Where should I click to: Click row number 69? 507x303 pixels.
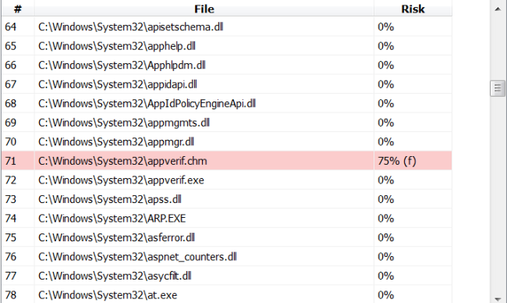tap(10, 123)
